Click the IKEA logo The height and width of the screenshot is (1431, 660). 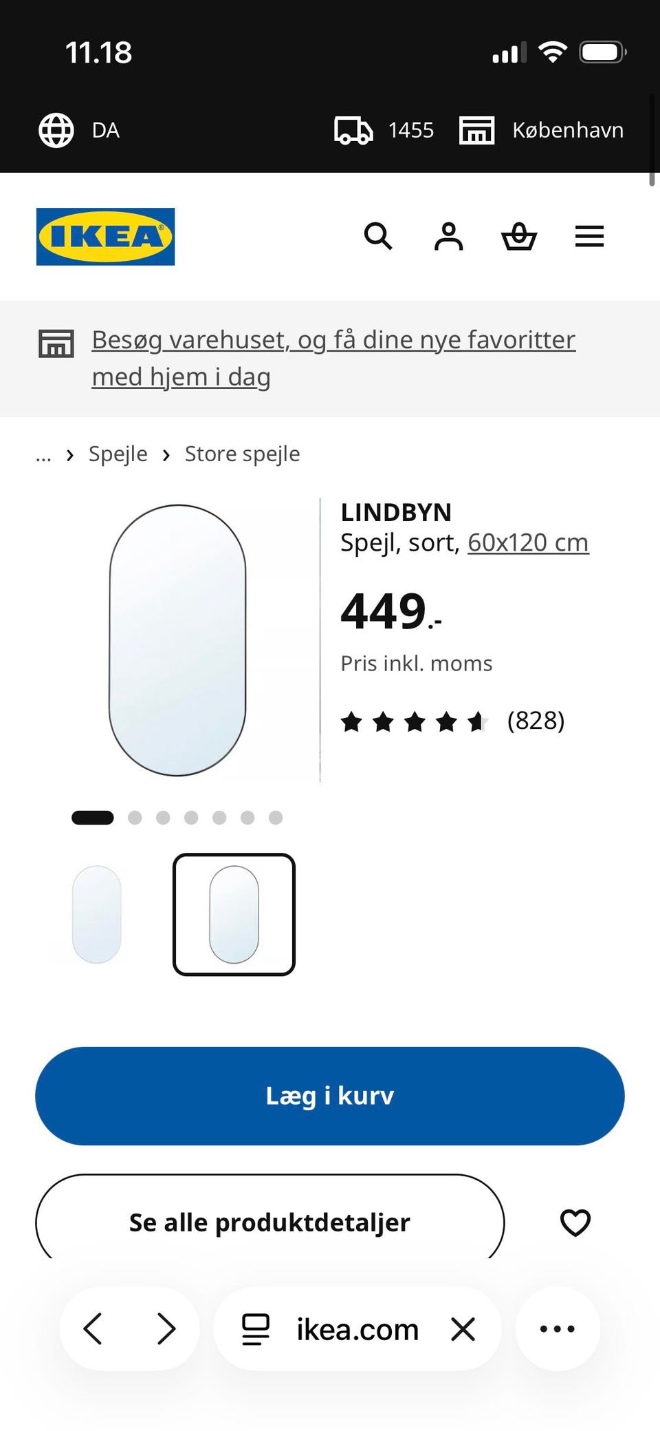105,236
